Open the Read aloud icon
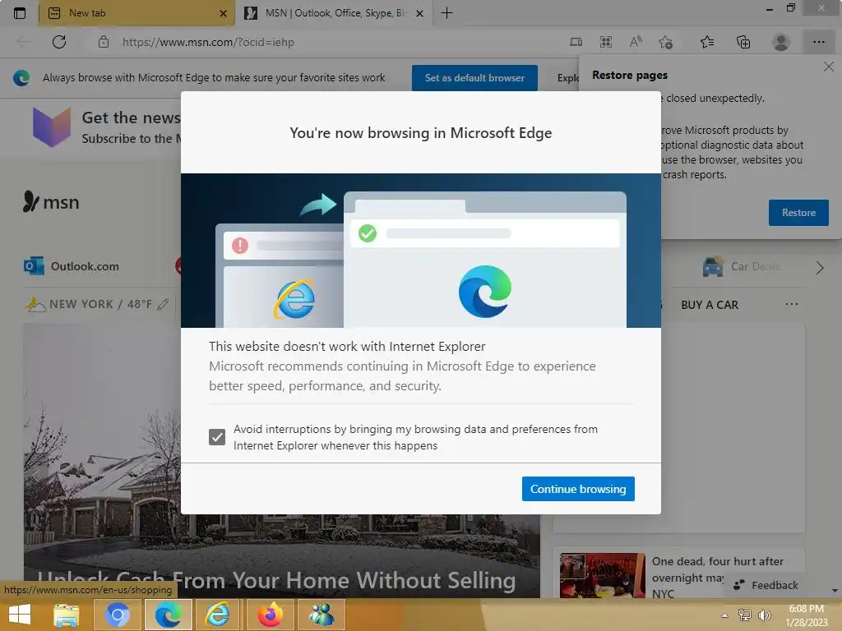This screenshot has height=631, width=842. (636, 42)
